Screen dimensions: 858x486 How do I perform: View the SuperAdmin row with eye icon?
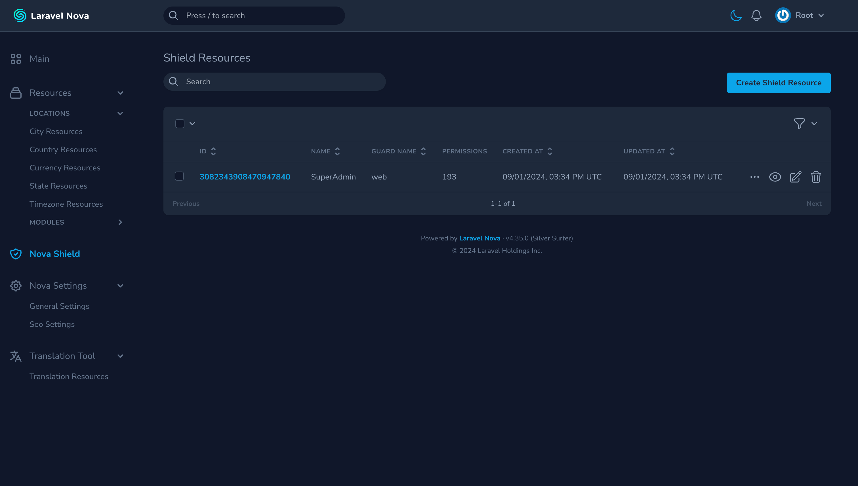(775, 177)
